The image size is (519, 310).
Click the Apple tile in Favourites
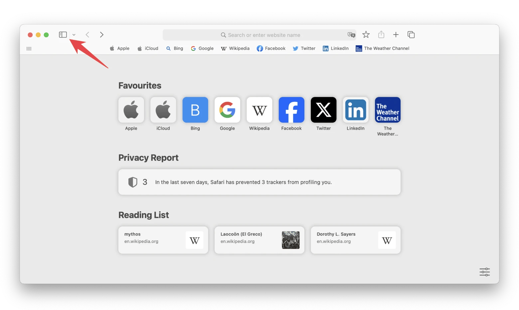(x=131, y=110)
